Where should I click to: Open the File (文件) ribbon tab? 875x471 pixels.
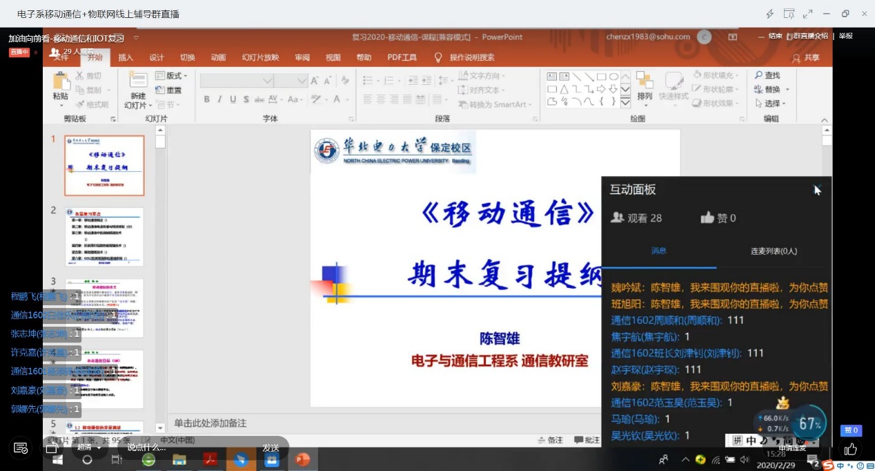click(x=61, y=58)
